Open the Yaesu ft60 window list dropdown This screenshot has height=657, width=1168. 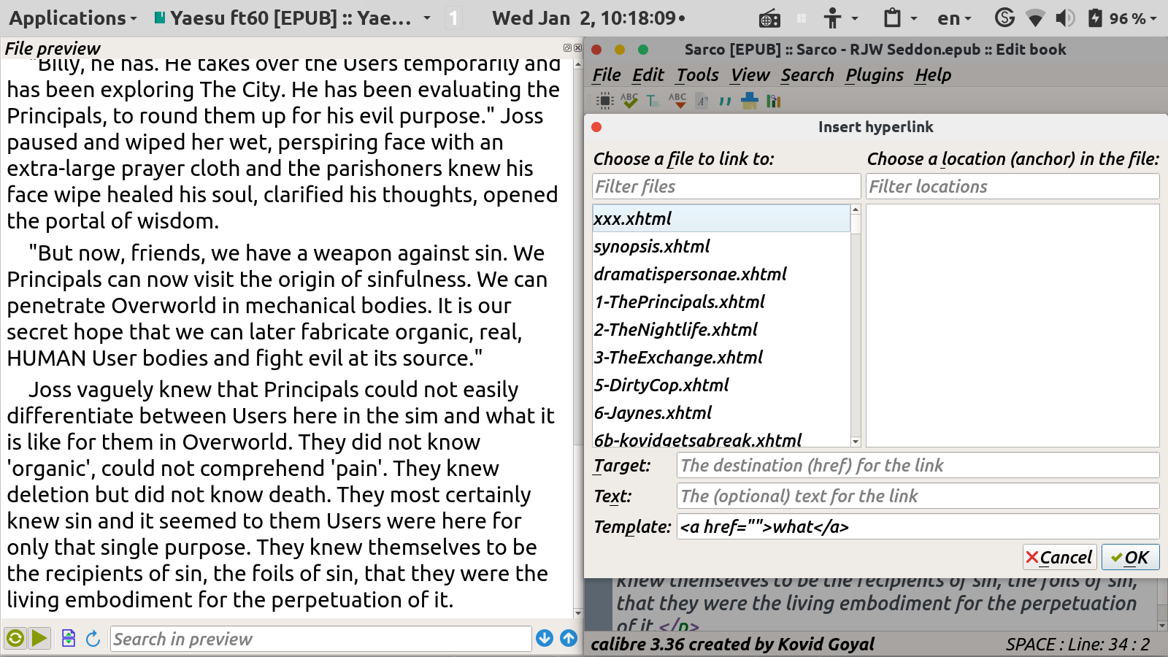[292, 18]
